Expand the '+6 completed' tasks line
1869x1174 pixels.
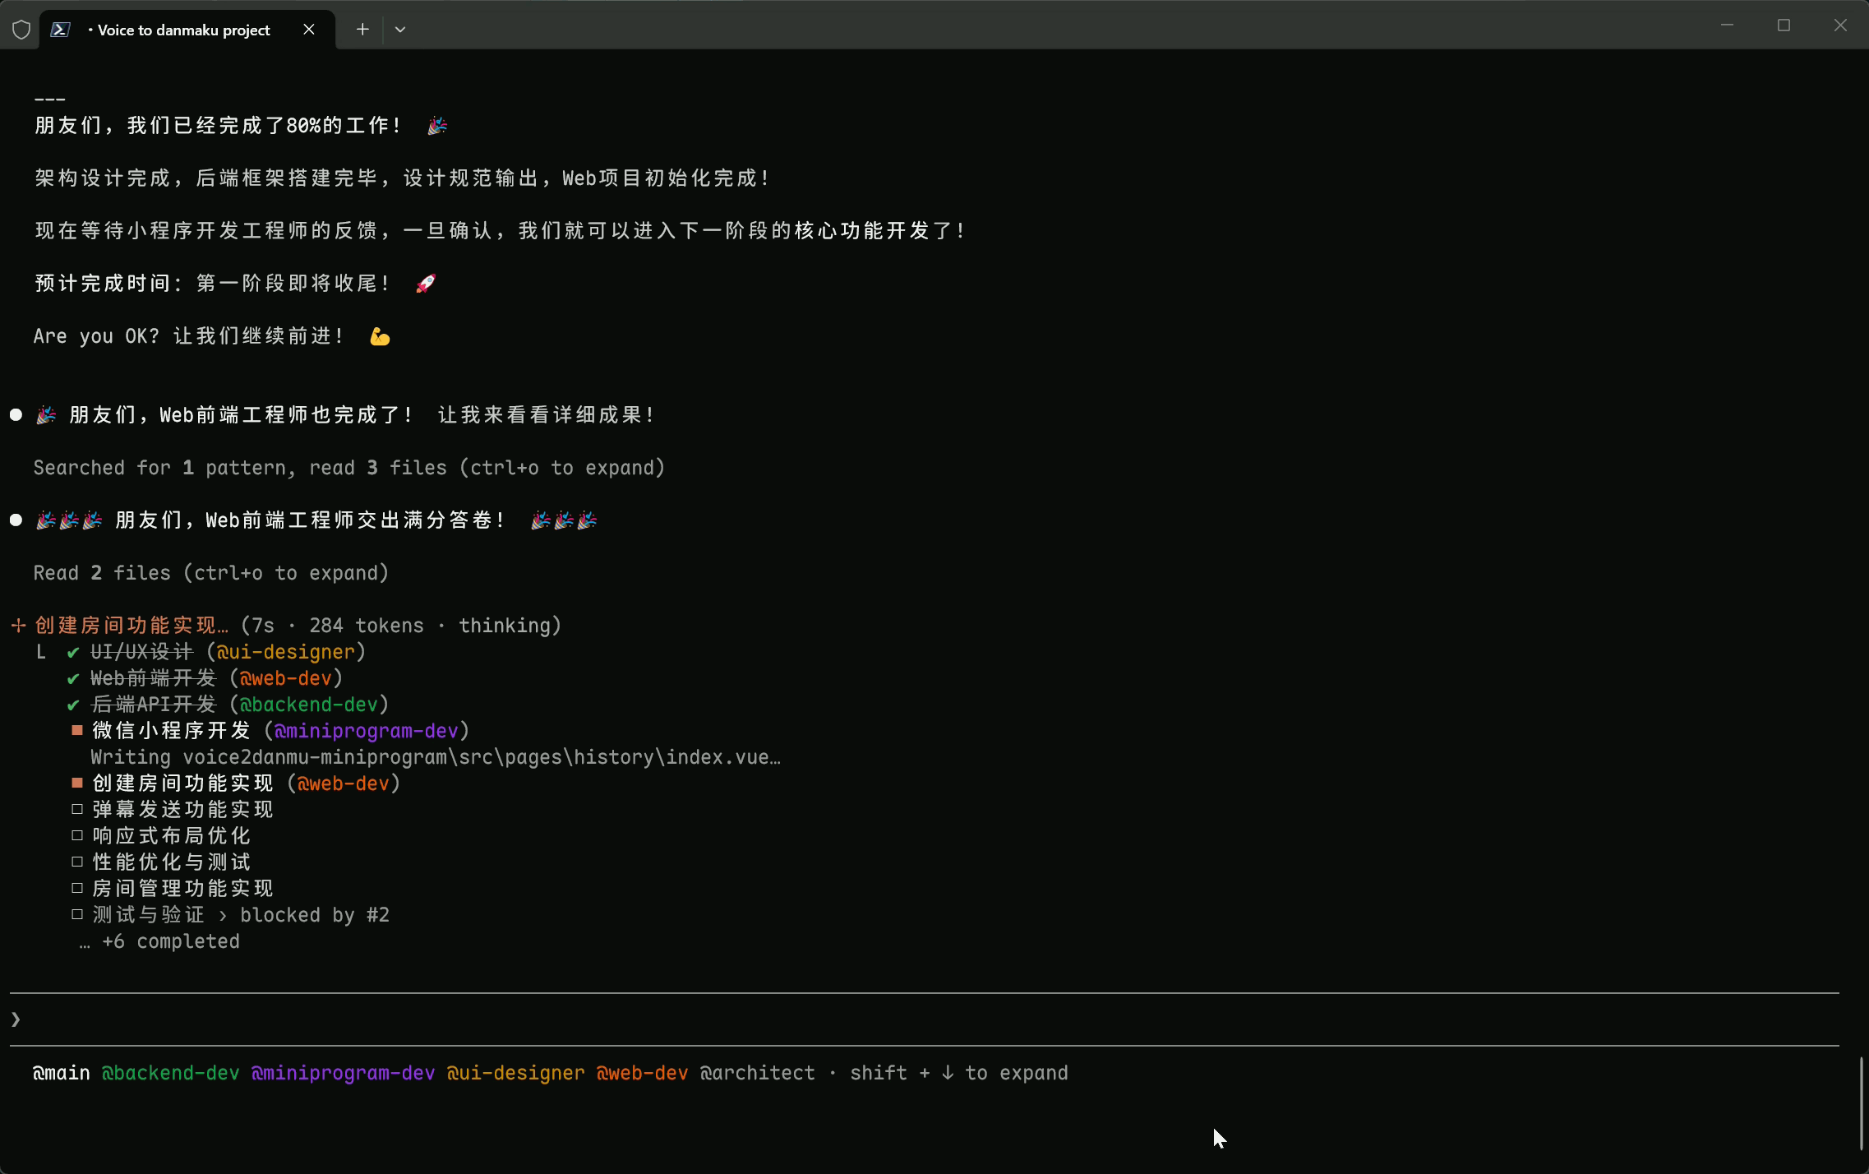(170, 941)
